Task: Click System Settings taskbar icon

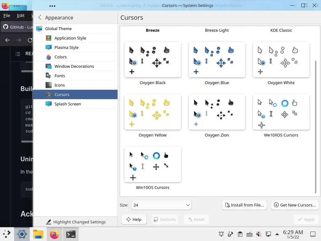Action: click(22, 234)
